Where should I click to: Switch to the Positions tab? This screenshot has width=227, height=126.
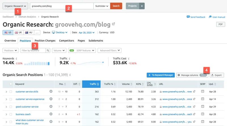[x=25, y=41]
